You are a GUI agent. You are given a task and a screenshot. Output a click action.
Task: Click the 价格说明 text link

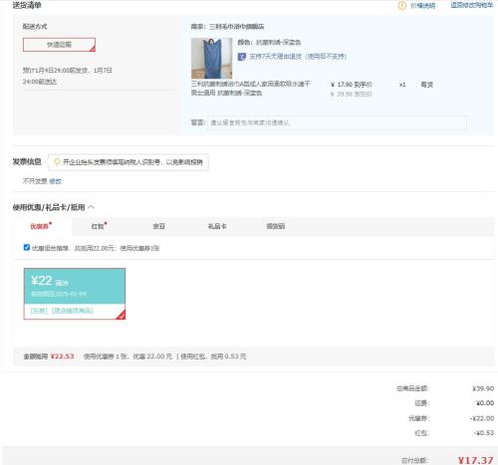point(423,6)
